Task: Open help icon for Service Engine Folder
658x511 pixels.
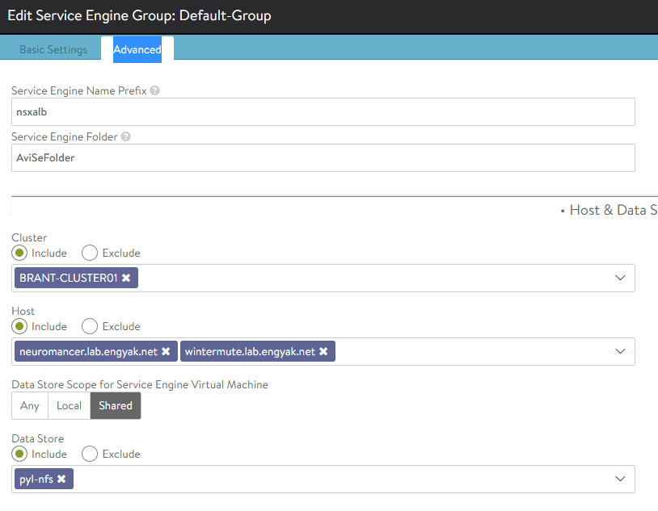Action: coord(125,136)
